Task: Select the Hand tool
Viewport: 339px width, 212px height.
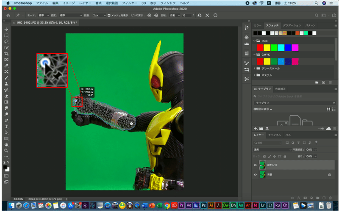Action: tap(6, 145)
